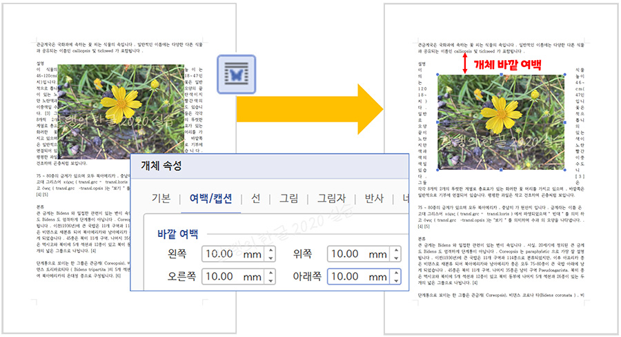This screenshot has width=621, height=337.
Task: Decrease the 위쪽 margin with down arrow
Action: pyautogui.click(x=396, y=258)
